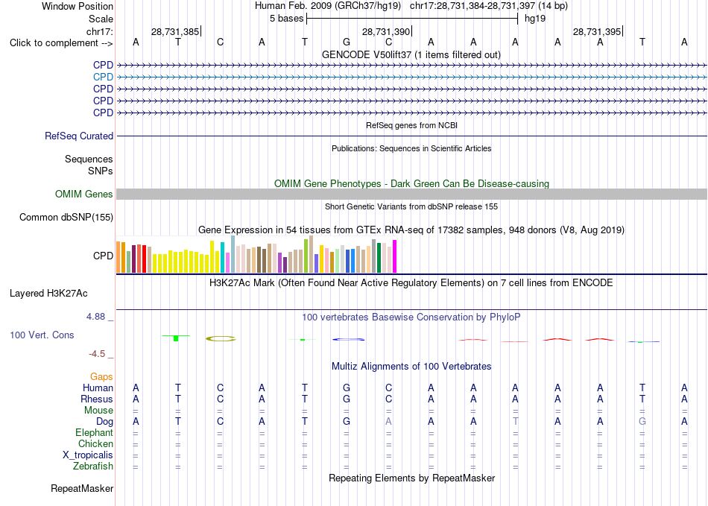Click the faded T mismatch in the Dog row
This screenshot has height=506, width=708.
tap(515, 422)
